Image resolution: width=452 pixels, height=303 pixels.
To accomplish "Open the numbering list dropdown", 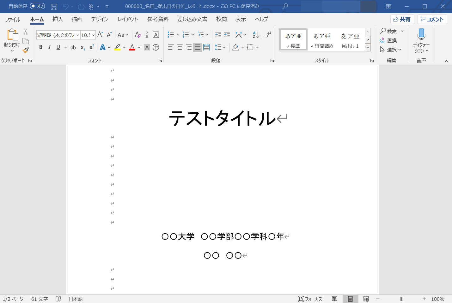I will coord(193,35).
